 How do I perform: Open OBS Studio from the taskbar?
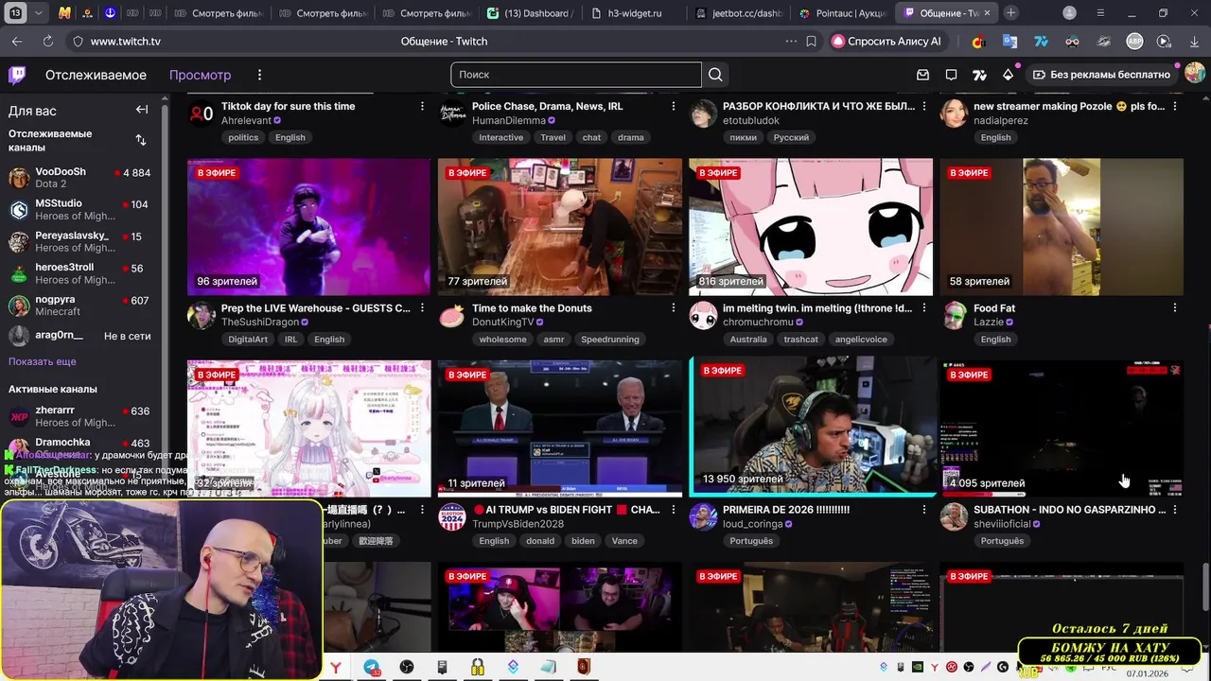[x=407, y=667]
